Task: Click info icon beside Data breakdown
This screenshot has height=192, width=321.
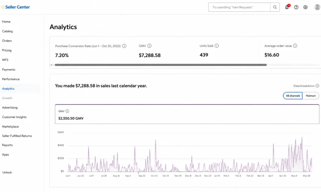Action: click(x=317, y=86)
